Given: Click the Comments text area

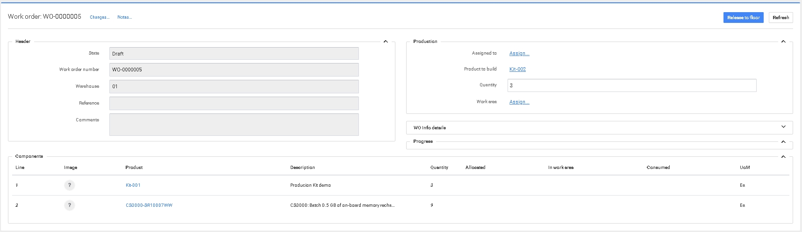Looking at the screenshot, I should click(x=234, y=125).
